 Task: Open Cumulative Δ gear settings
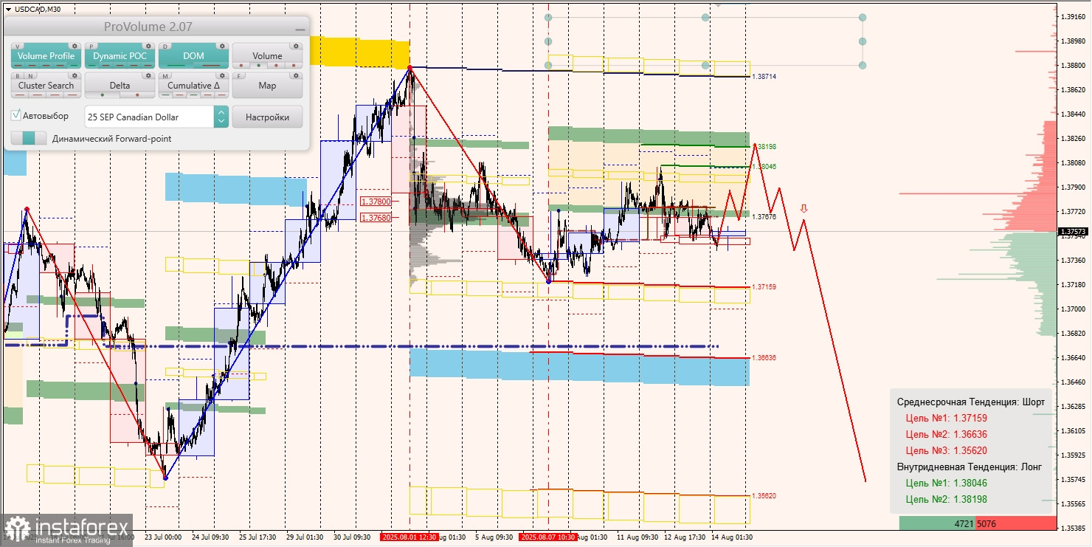point(222,75)
